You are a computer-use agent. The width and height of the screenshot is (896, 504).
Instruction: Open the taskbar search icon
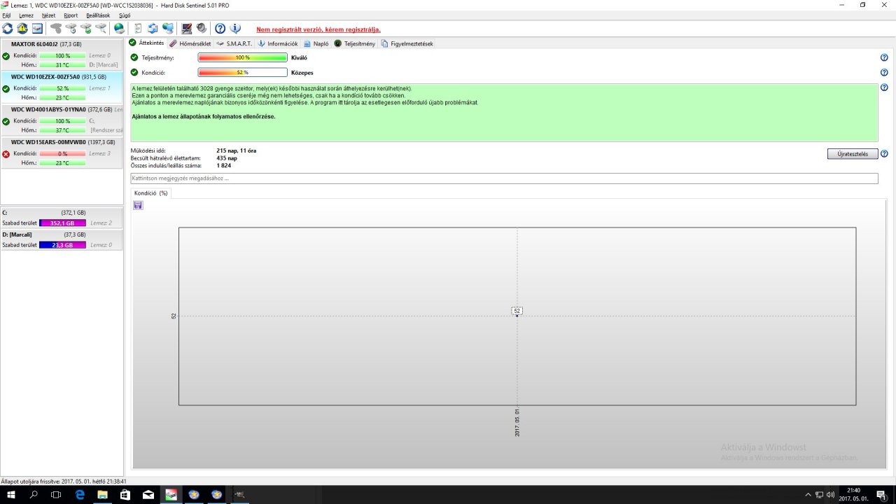point(34,495)
